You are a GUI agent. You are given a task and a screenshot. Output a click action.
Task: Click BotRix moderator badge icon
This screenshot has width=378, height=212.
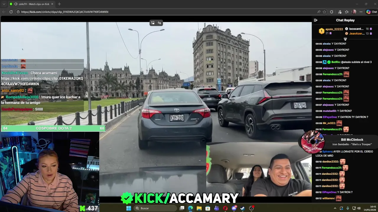pyautogui.click(x=325, y=62)
